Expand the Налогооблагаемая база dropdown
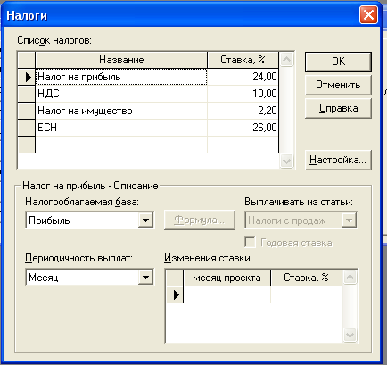The image size is (387, 365). click(x=145, y=220)
